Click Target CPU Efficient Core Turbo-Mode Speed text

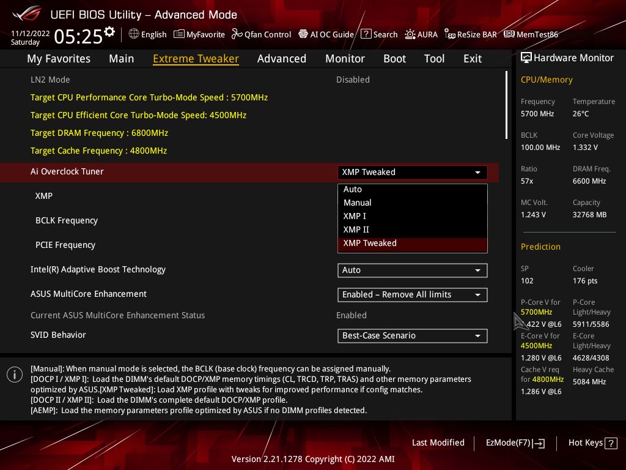coord(139,115)
